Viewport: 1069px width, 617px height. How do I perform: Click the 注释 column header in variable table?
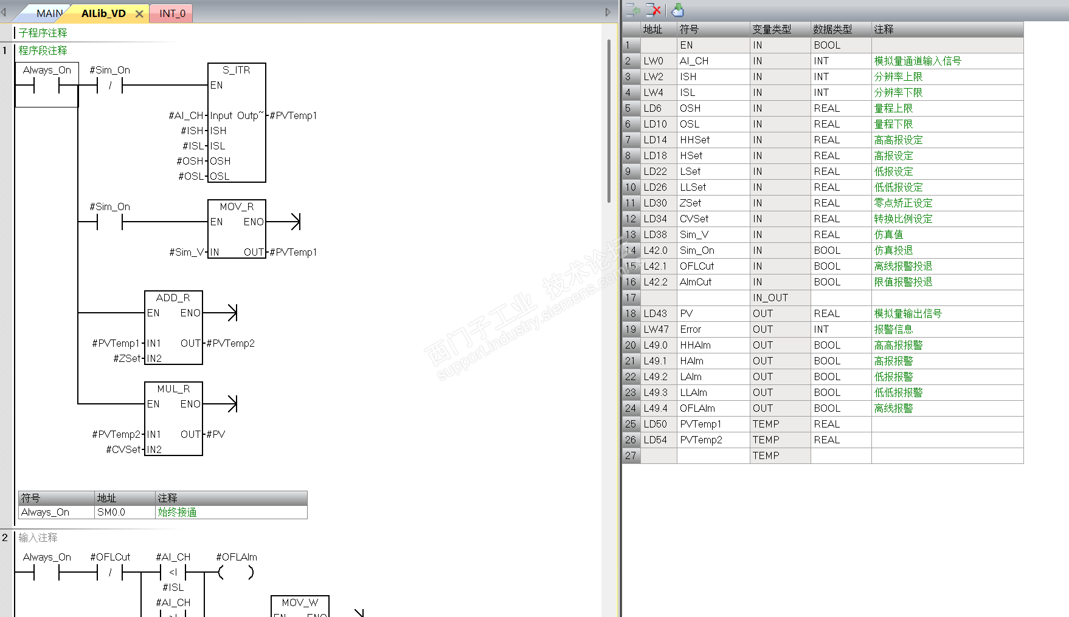947,29
